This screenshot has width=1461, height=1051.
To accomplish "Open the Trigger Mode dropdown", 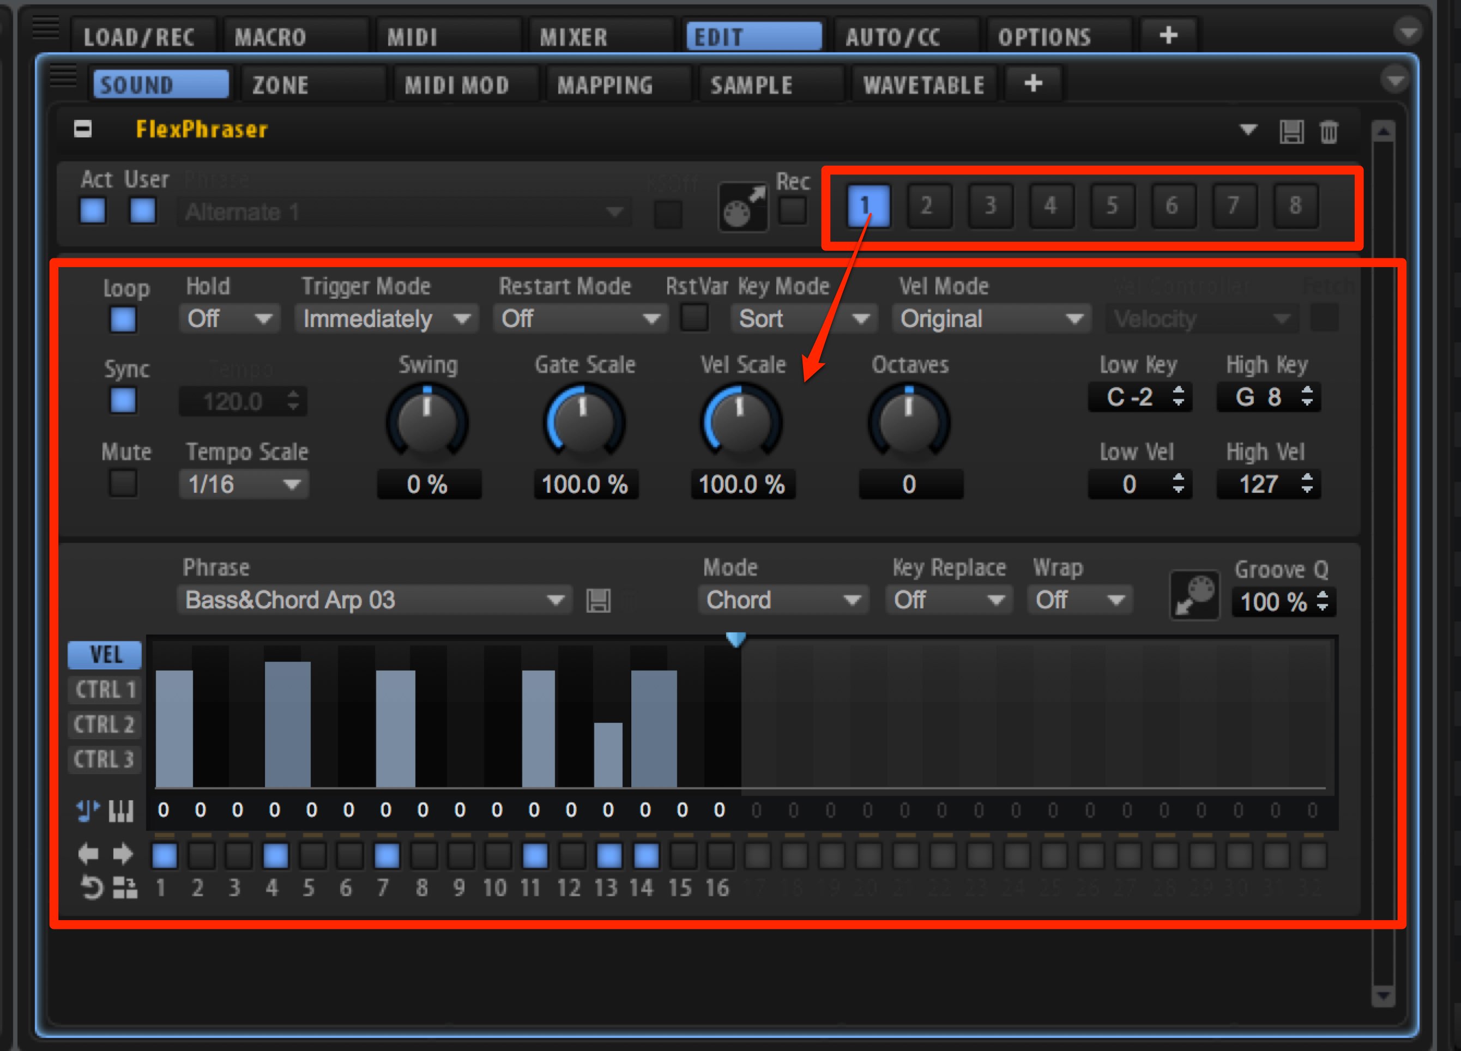I will coord(387,319).
